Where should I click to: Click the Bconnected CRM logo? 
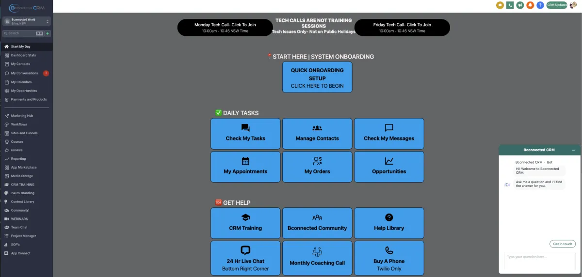coord(26,8)
